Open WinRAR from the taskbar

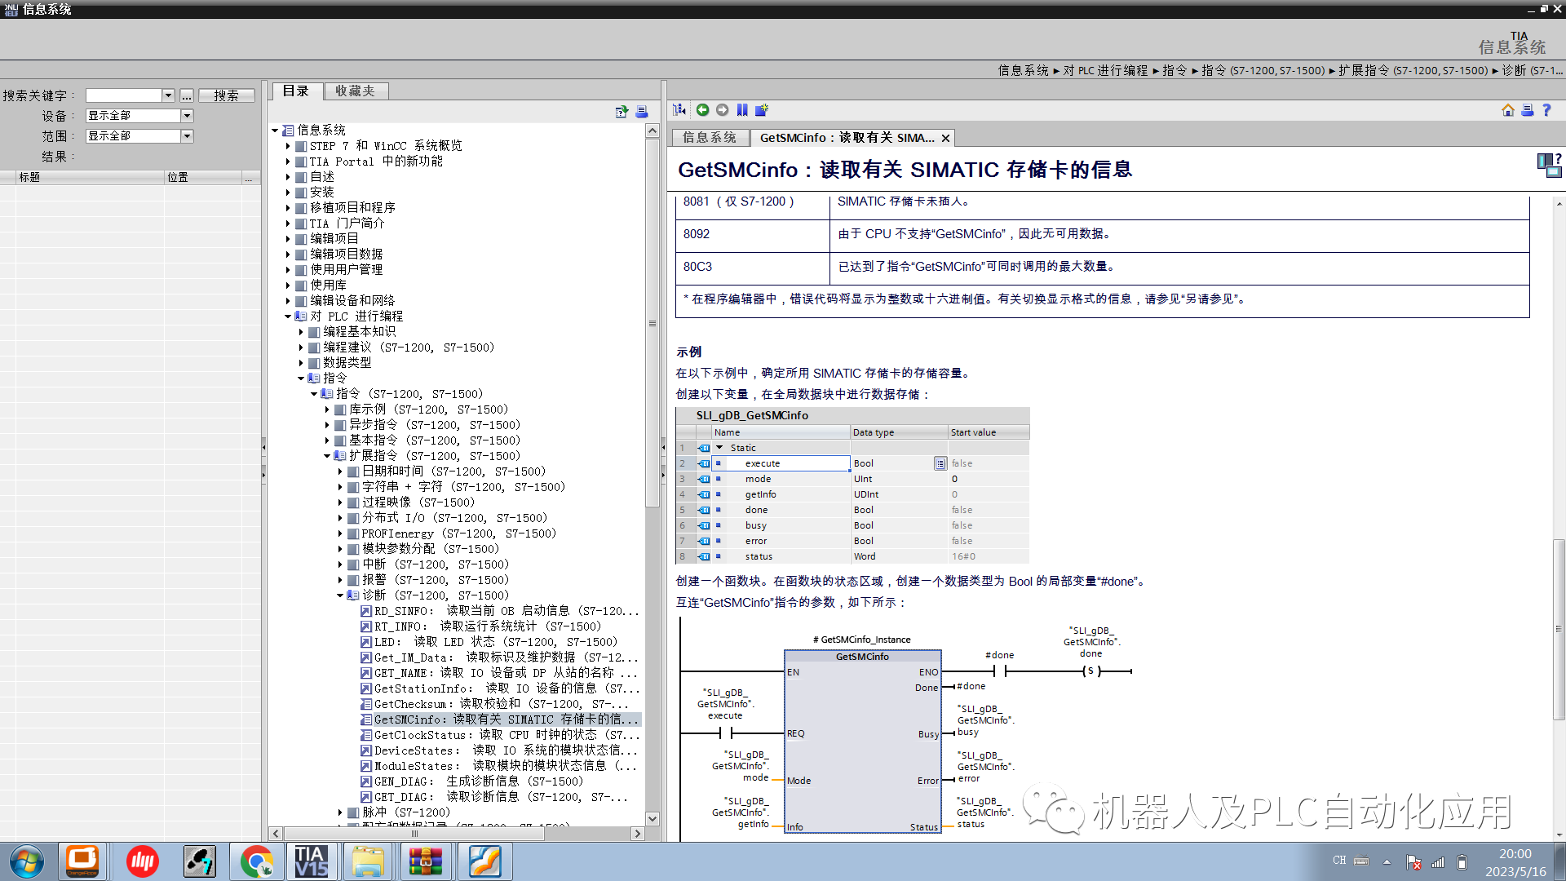click(x=426, y=862)
